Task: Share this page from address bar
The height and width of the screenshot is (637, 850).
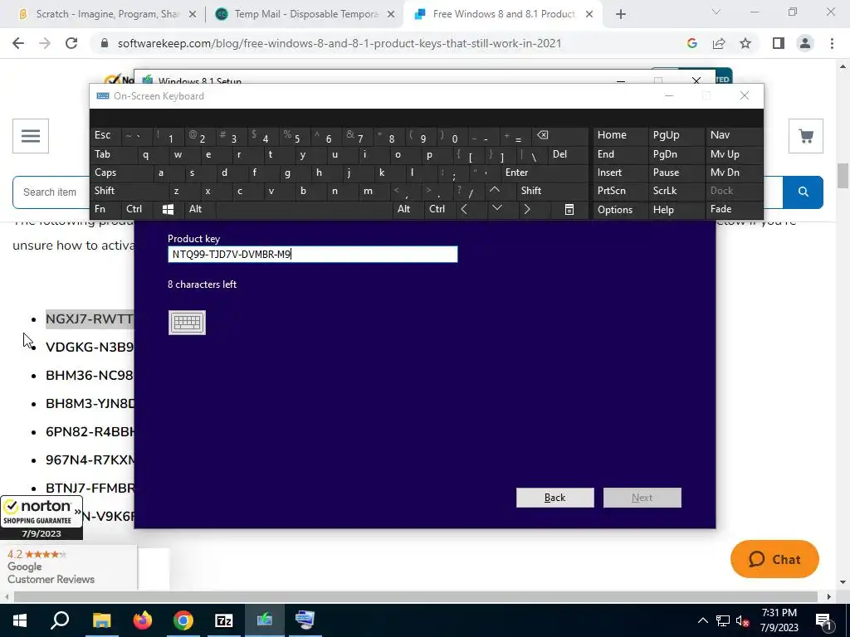Action: (x=719, y=43)
